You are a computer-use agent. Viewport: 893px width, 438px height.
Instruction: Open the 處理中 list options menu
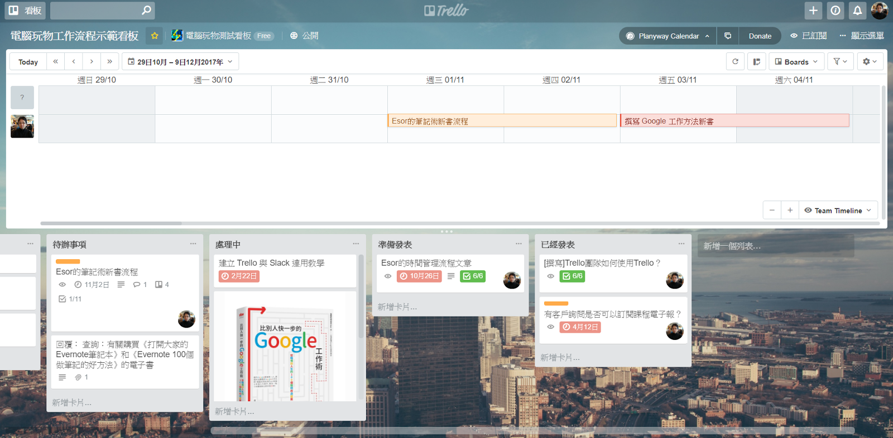356,244
